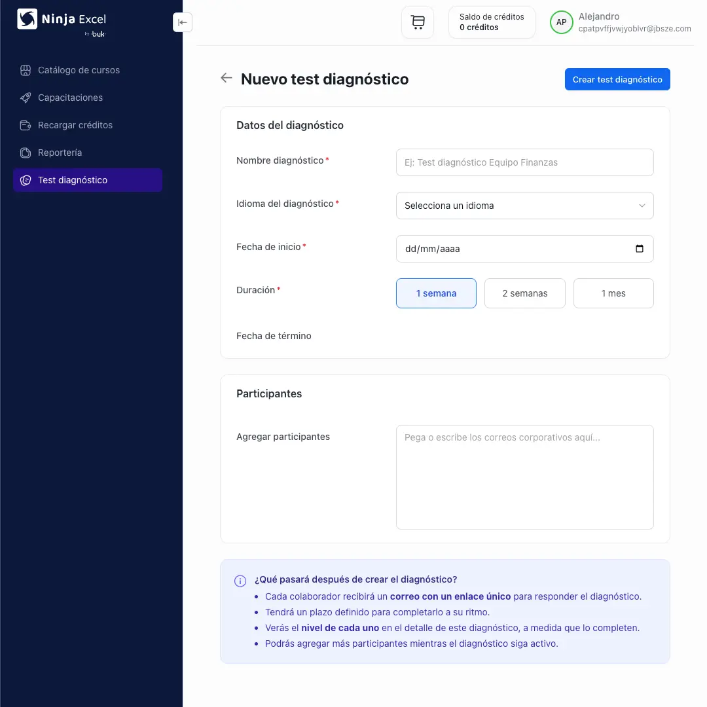Click the Participantes section heading
707x707 pixels.
[269, 393]
